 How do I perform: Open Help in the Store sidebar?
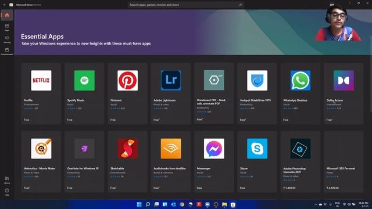point(7,192)
